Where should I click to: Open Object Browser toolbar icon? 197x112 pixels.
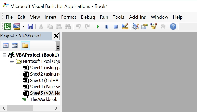tap(154, 26)
